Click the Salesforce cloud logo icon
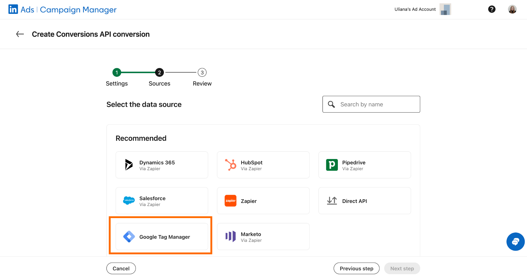 tap(129, 200)
